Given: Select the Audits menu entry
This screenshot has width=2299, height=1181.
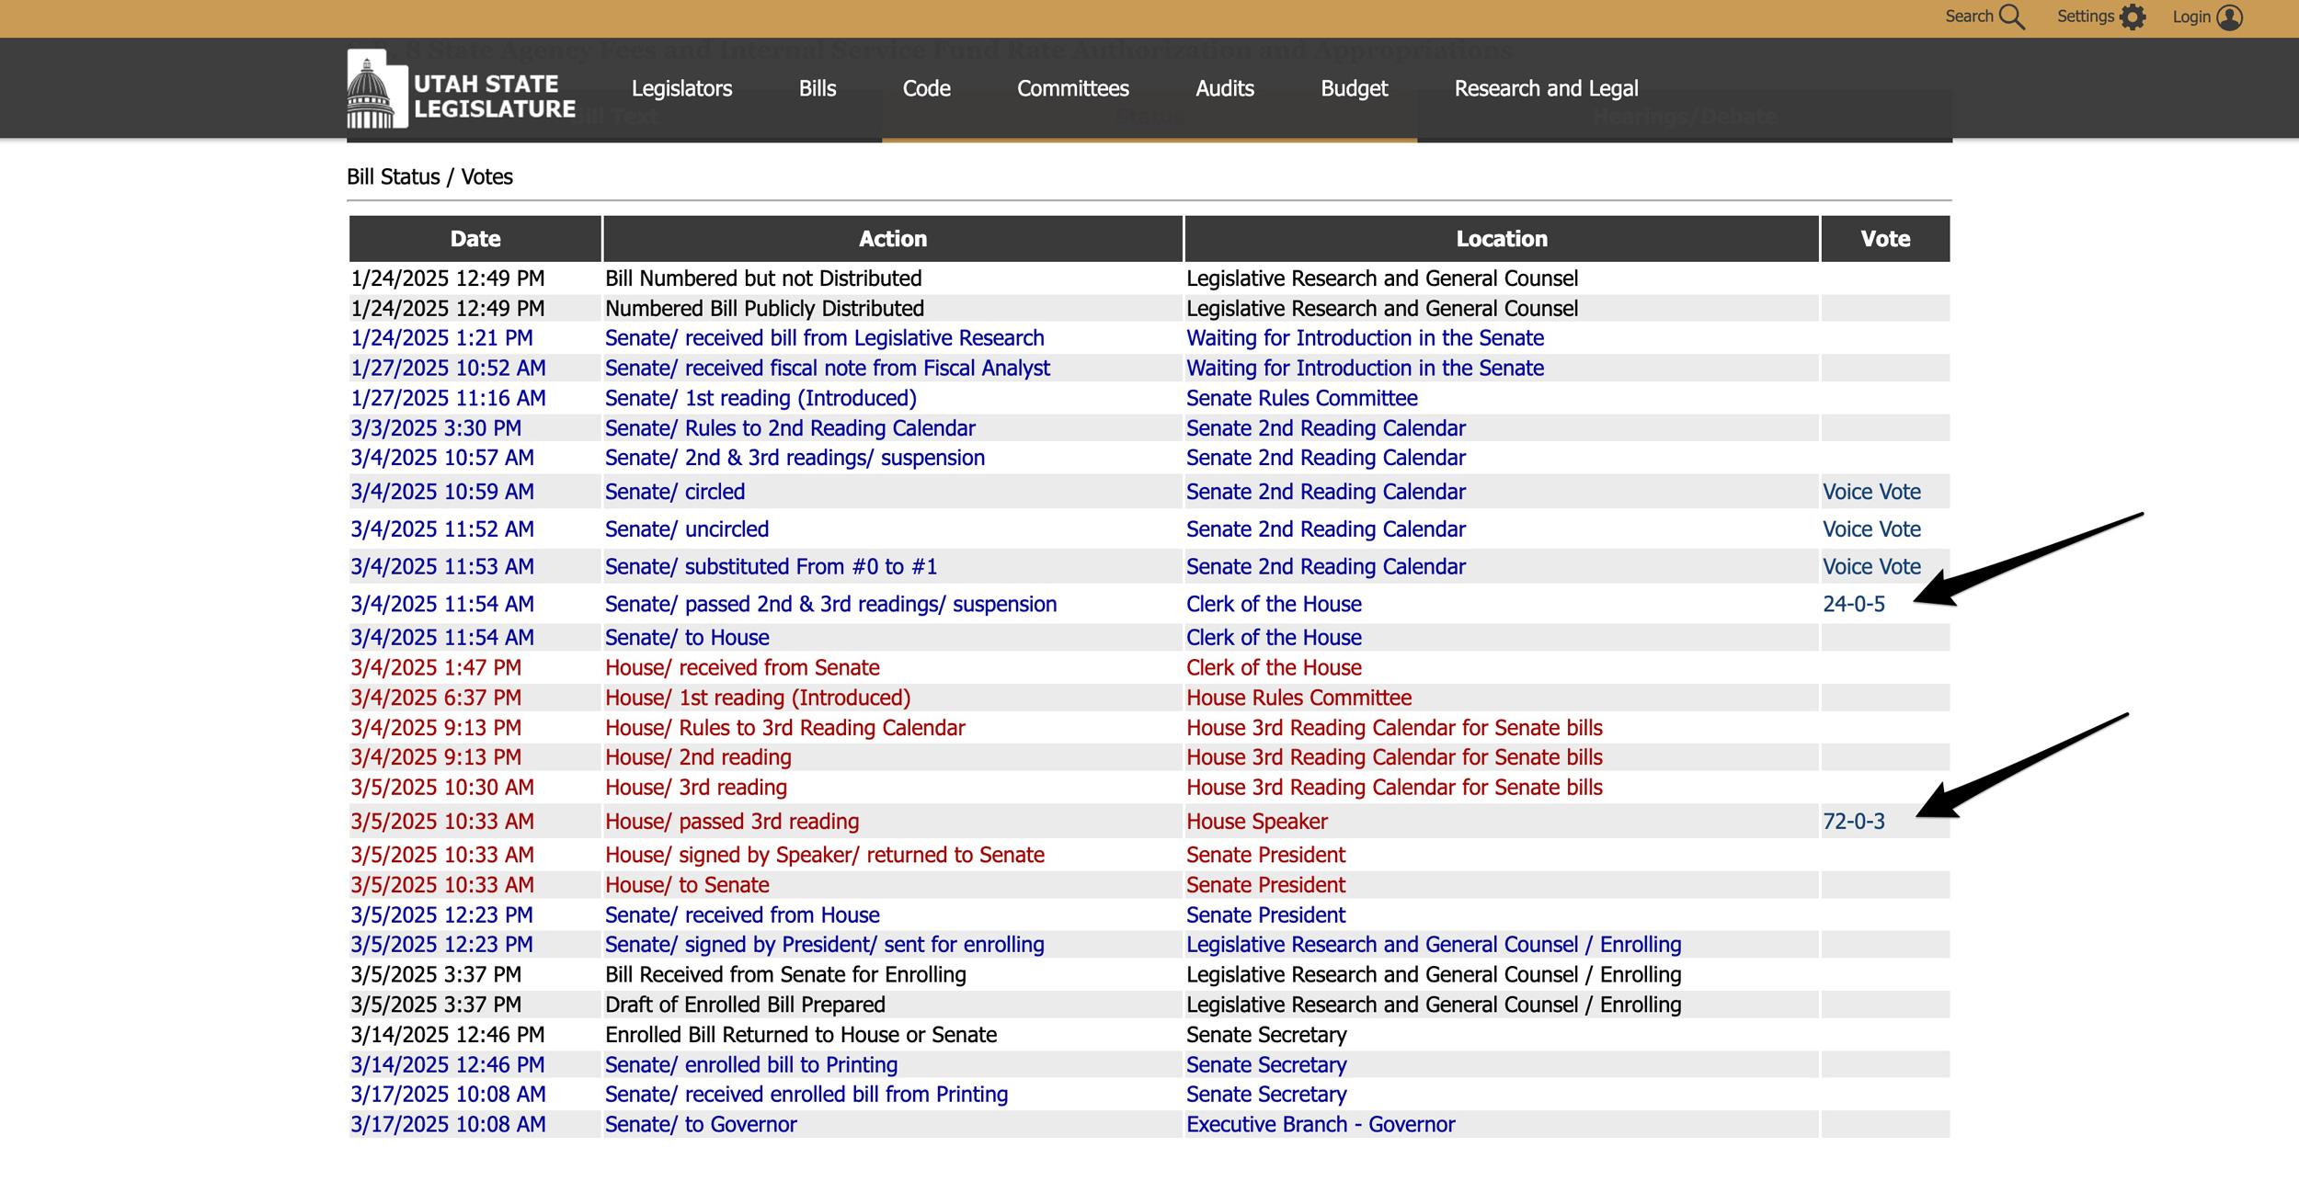Looking at the screenshot, I should coord(1224,88).
